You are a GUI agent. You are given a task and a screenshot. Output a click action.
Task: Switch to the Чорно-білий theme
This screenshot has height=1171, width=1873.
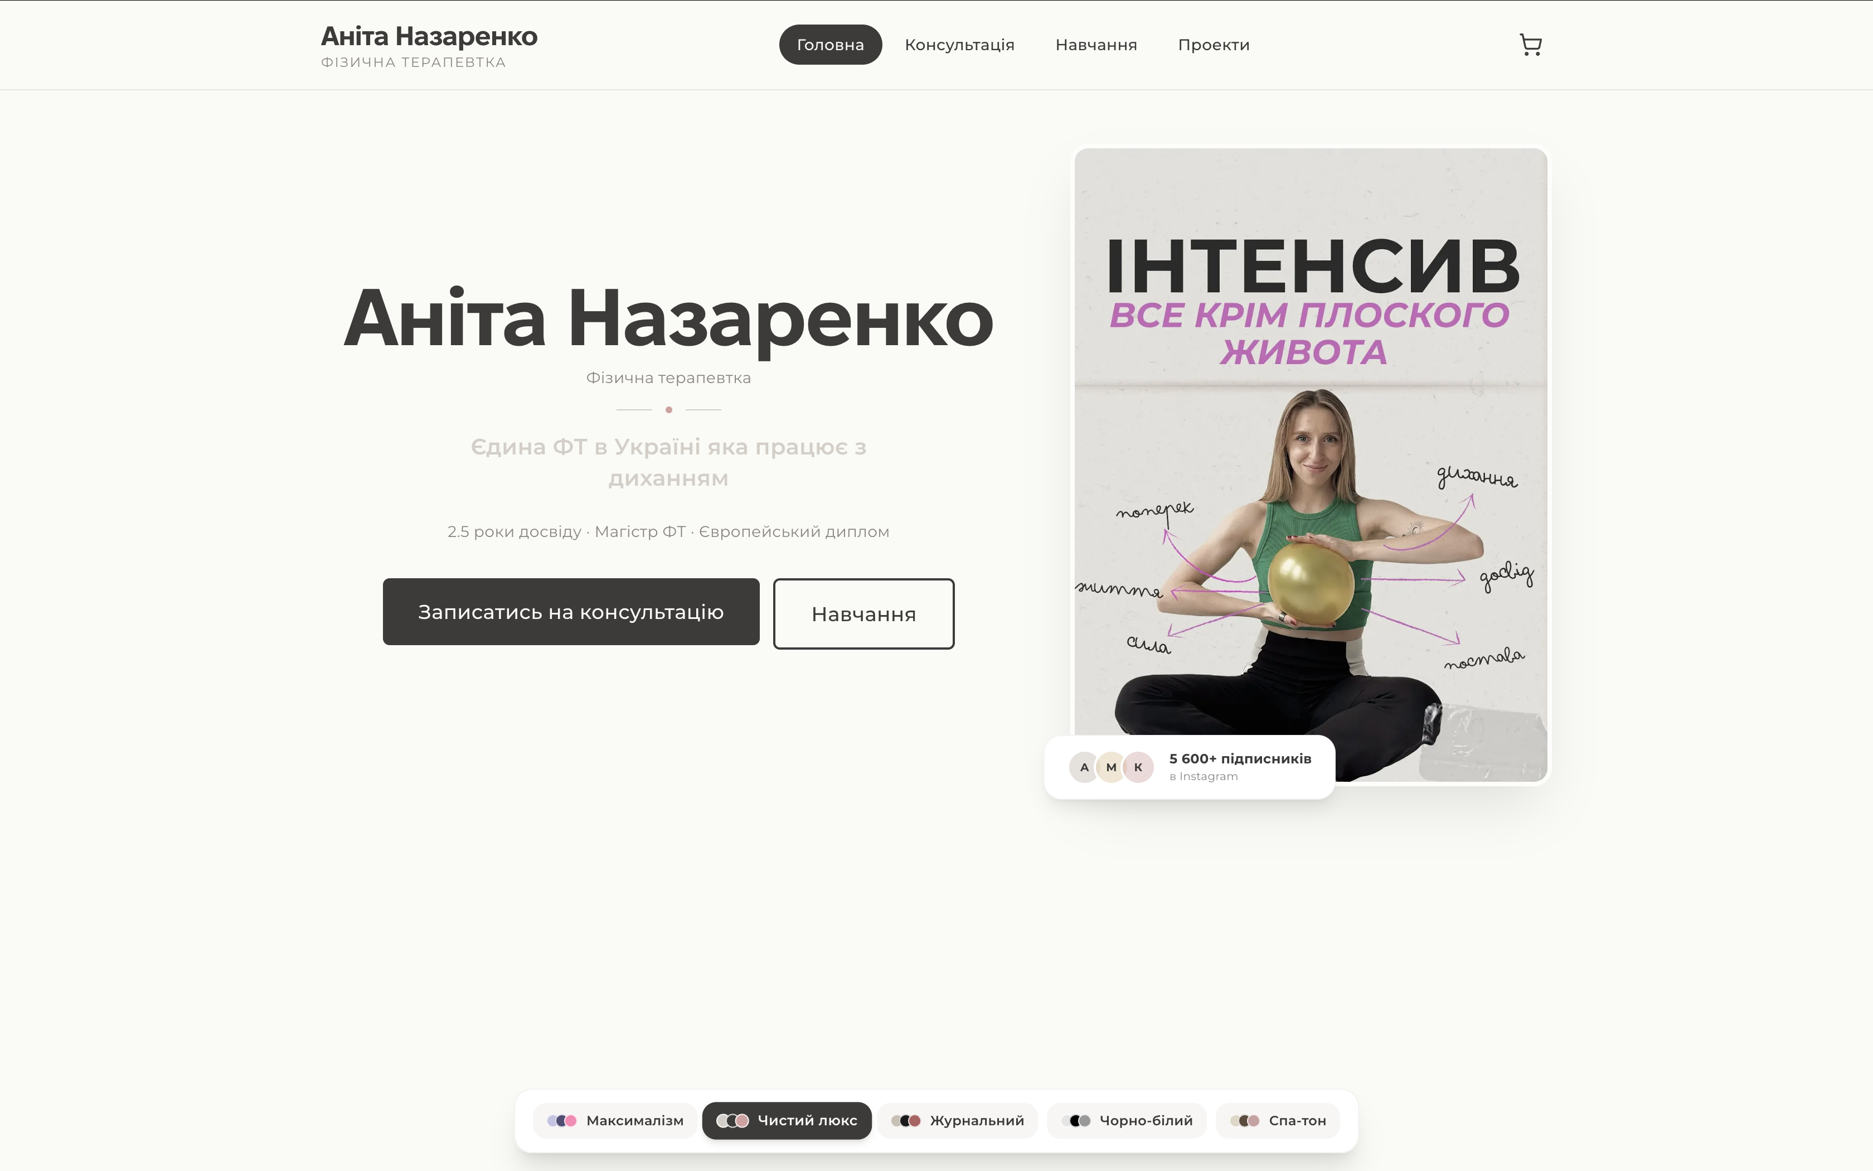[x=1127, y=1121]
